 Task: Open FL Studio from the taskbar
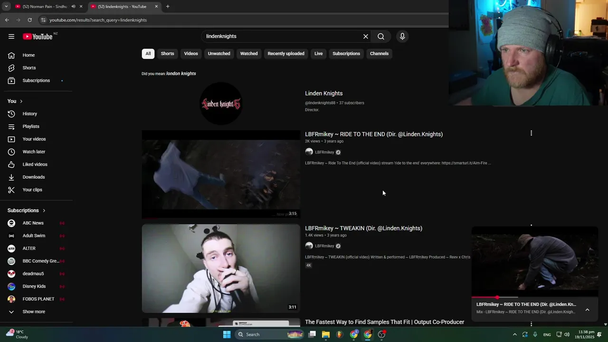click(339, 334)
